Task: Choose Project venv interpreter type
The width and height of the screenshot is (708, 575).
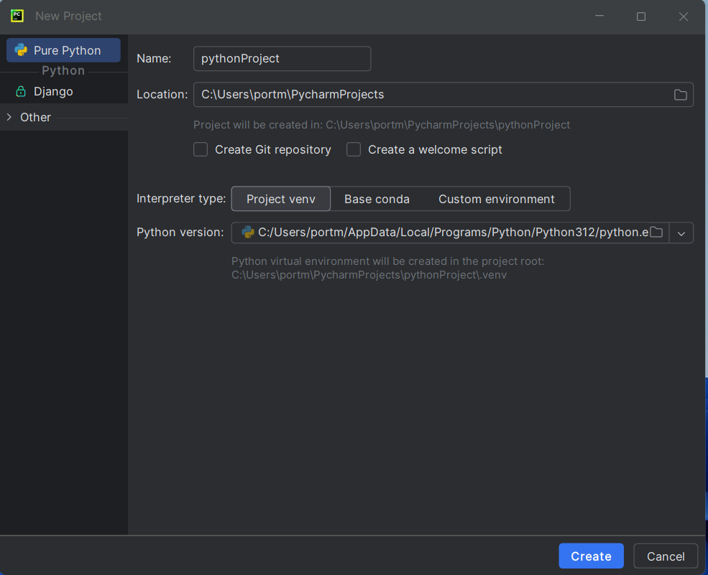Action: pos(281,199)
